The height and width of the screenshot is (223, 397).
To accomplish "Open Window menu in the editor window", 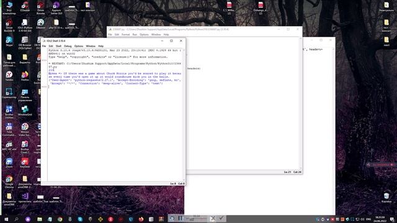I will 156,35.
